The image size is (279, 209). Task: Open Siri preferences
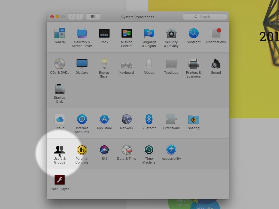104,150
